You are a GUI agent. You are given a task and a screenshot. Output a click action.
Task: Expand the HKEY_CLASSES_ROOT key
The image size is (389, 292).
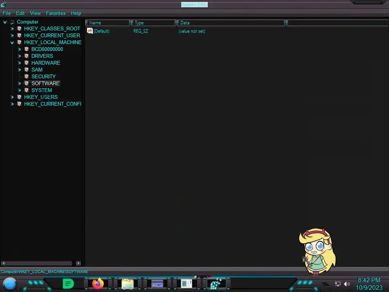[12, 29]
